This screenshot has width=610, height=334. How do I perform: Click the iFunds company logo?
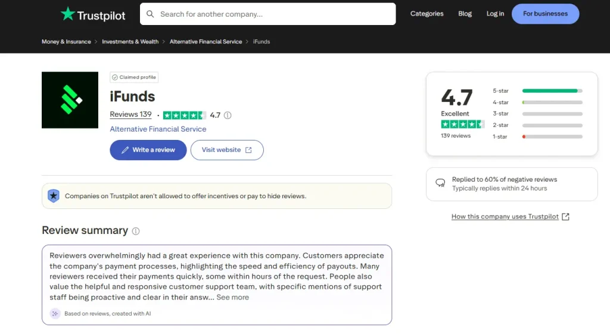click(x=70, y=100)
